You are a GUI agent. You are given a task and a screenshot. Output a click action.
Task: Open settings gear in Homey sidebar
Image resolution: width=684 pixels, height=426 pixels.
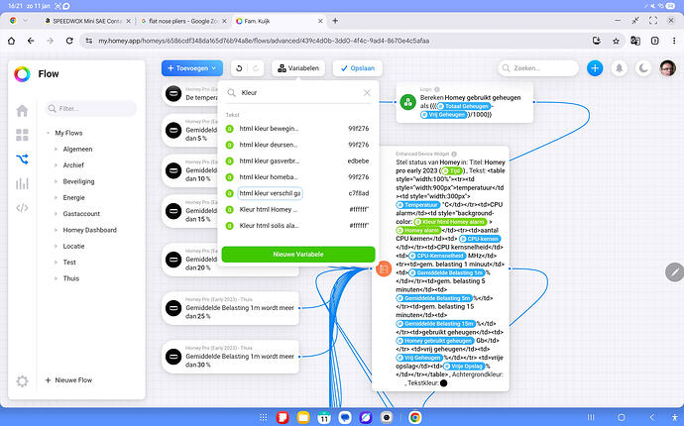[22, 381]
